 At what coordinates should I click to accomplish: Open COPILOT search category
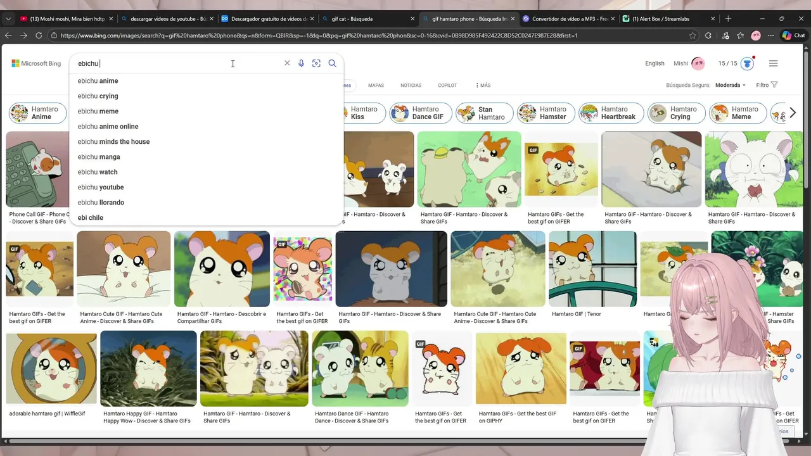[447, 85]
